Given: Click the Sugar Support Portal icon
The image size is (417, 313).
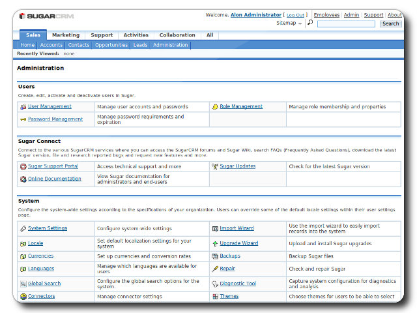Looking at the screenshot, I should tap(23, 166).
